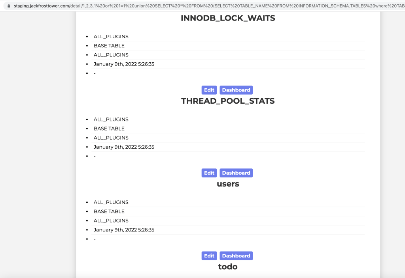Click the THREAD_POOL_STATS heading
The image size is (405, 278).
[228, 101]
